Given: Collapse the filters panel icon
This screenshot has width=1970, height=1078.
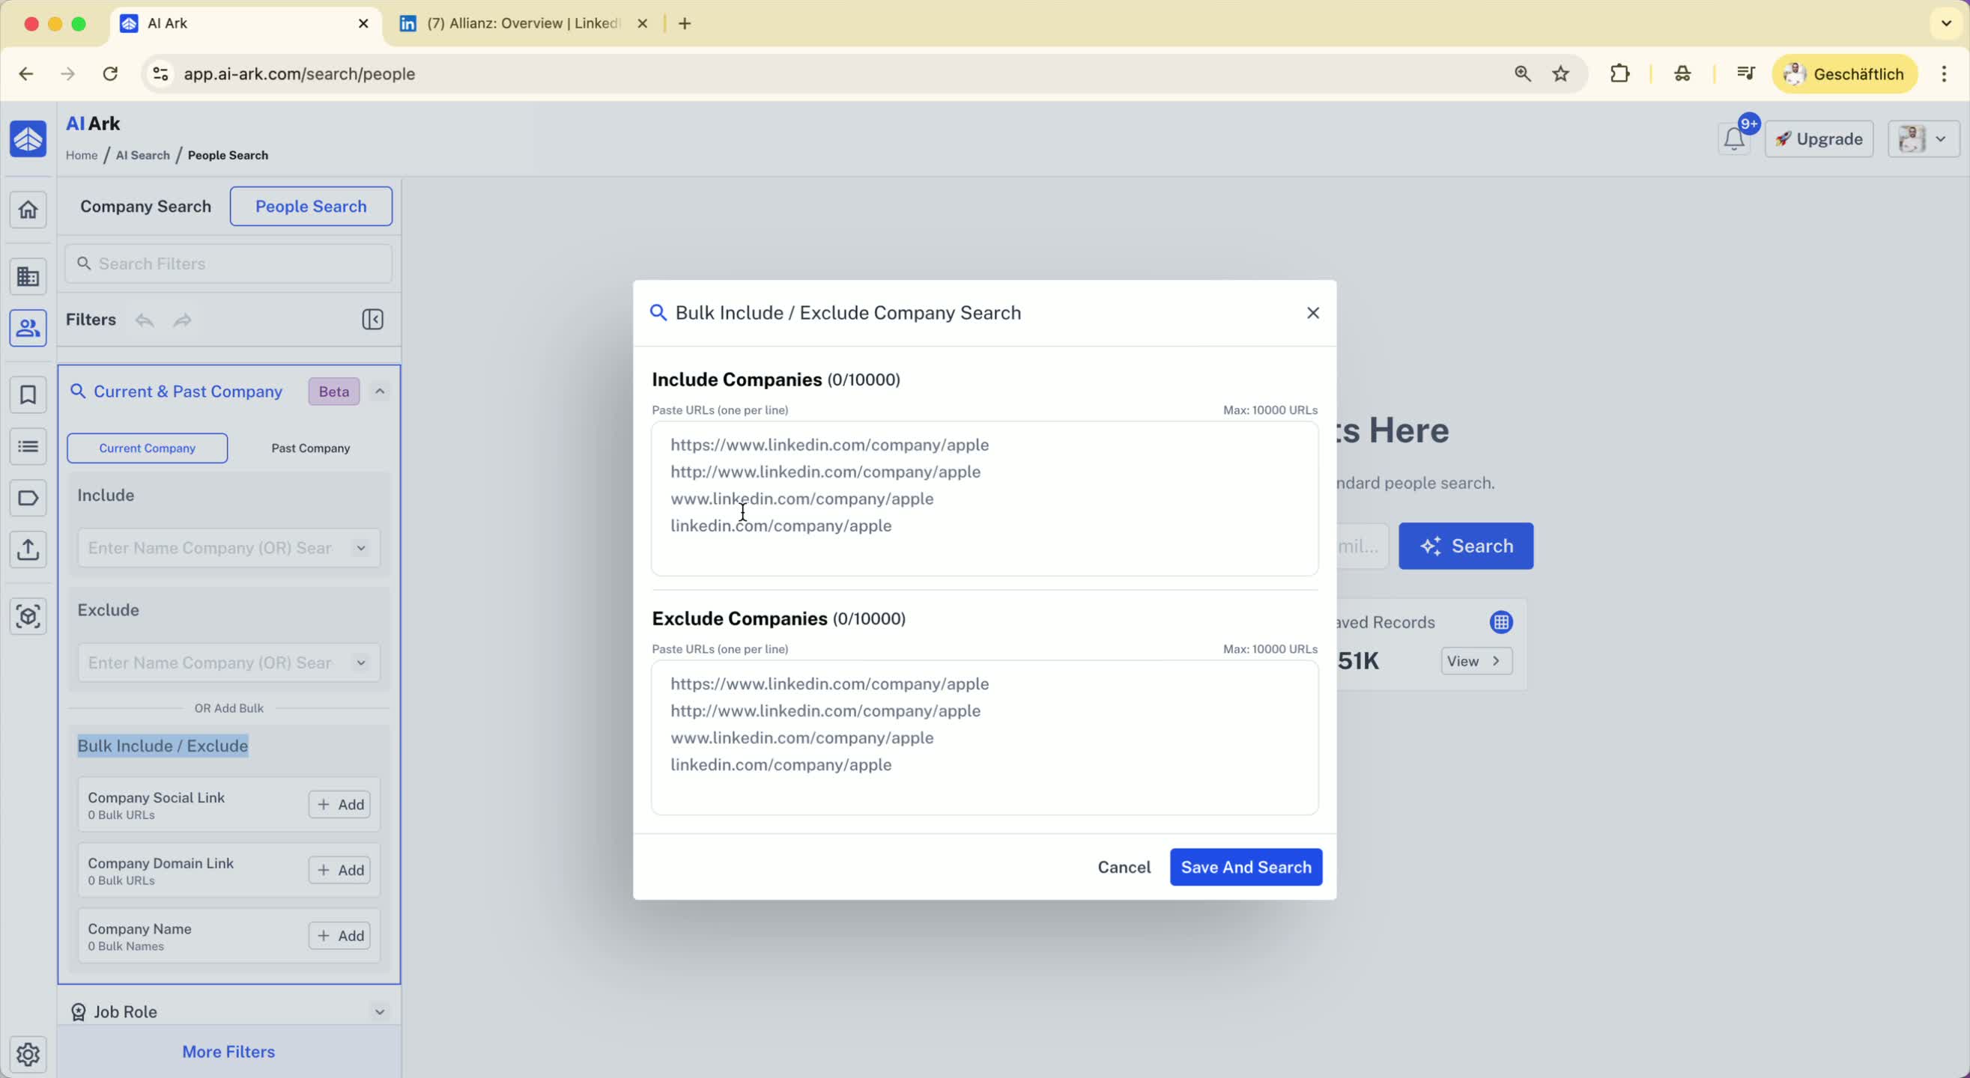Looking at the screenshot, I should pos(372,320).
